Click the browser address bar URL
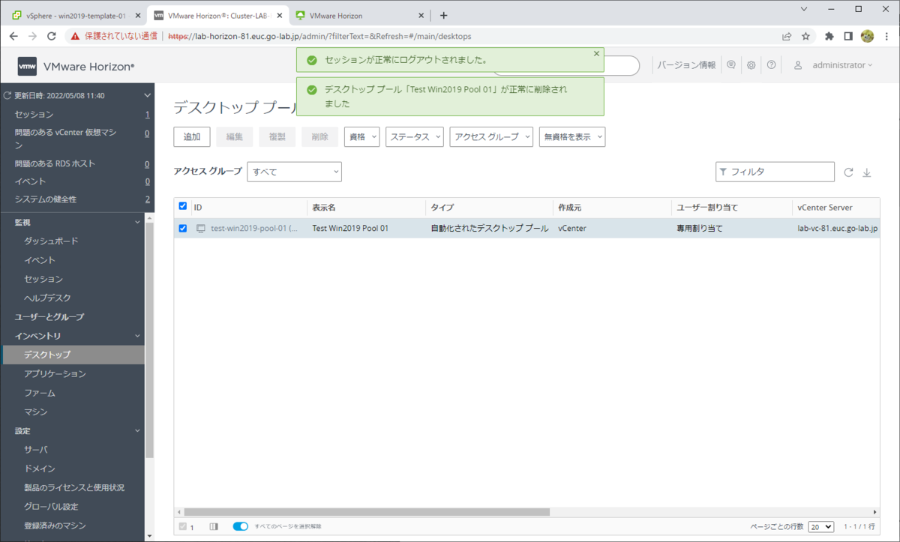This screenshot has height=542, width=900. coord(319,36)
